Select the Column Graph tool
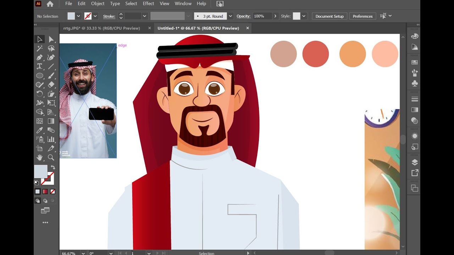This screenshot has width=454, height=255. (x=51, y=140)
